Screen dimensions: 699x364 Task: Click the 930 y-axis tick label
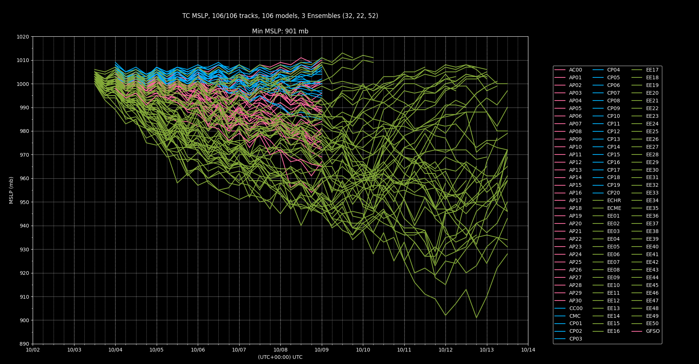pos(24,250)
